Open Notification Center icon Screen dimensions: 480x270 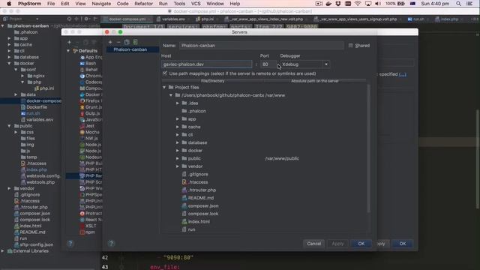pos(469,4)
